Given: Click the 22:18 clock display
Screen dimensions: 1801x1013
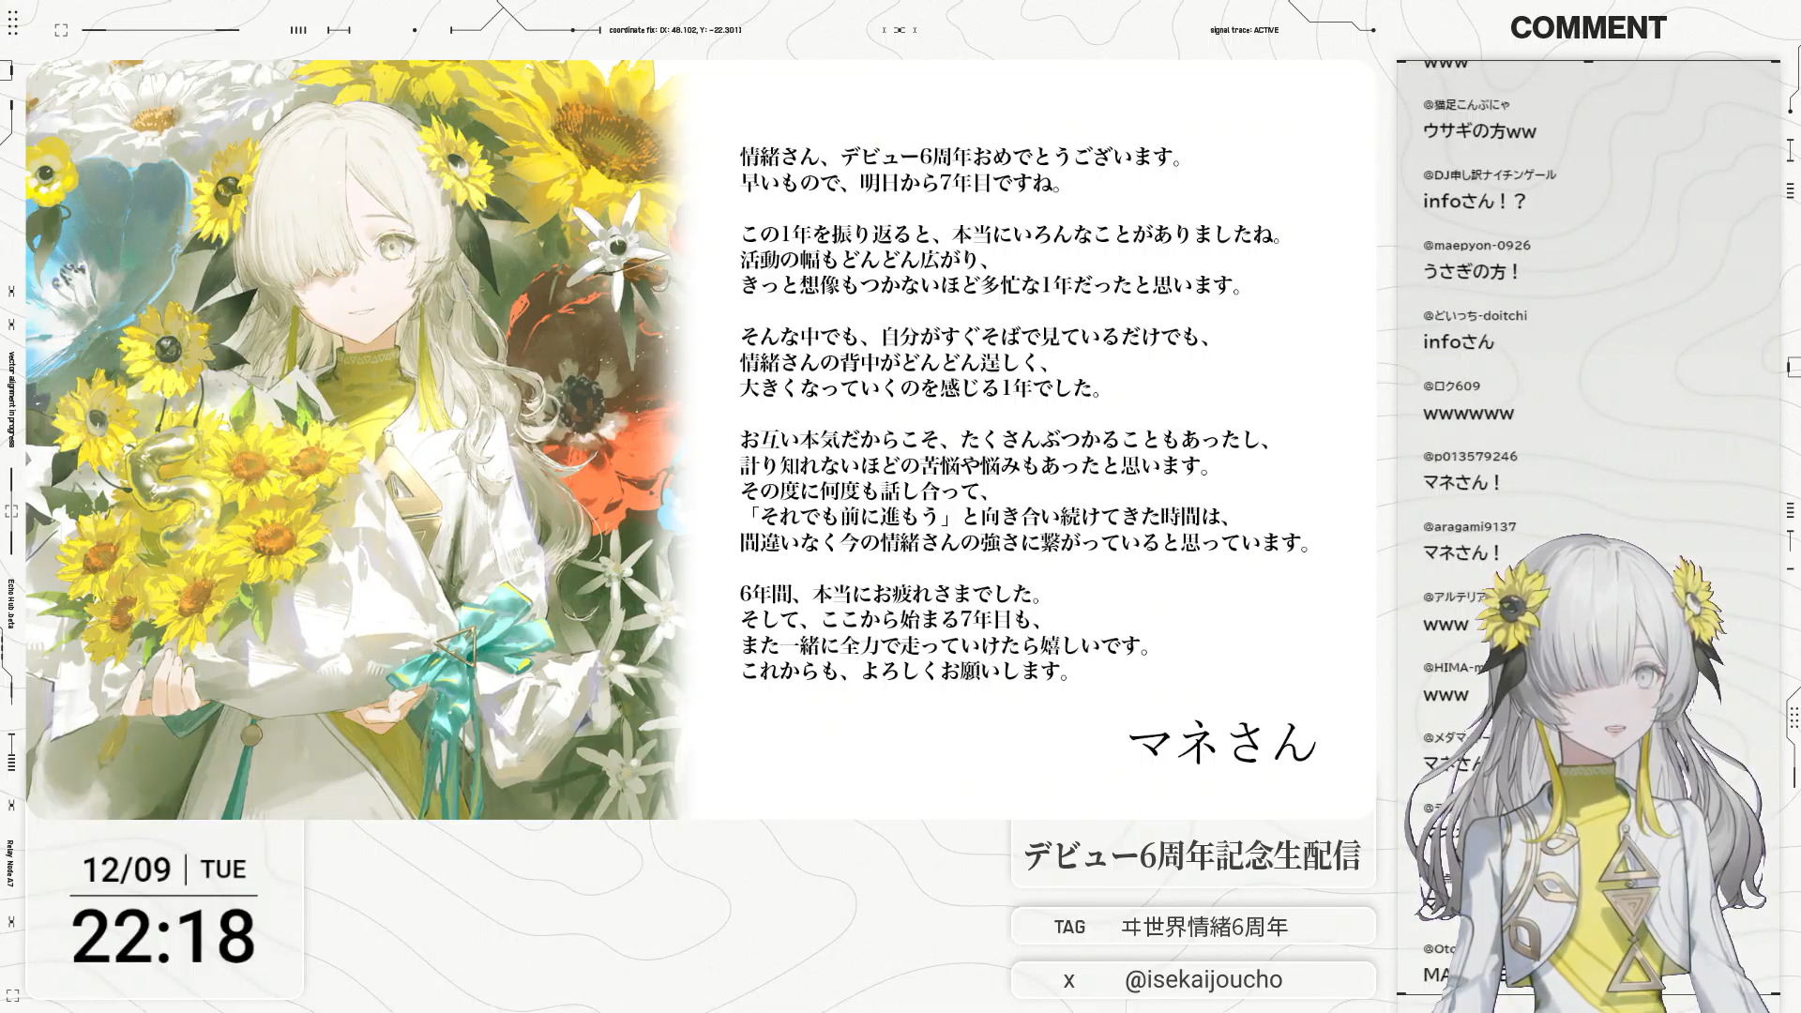Looking at the screenshot, I should pyautogui.click(x=163, y=936).
